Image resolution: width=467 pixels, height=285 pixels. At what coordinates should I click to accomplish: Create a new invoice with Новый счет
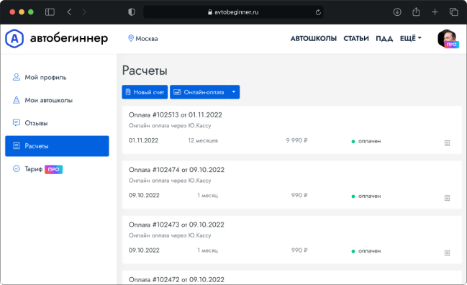click(x=145, y=92)
